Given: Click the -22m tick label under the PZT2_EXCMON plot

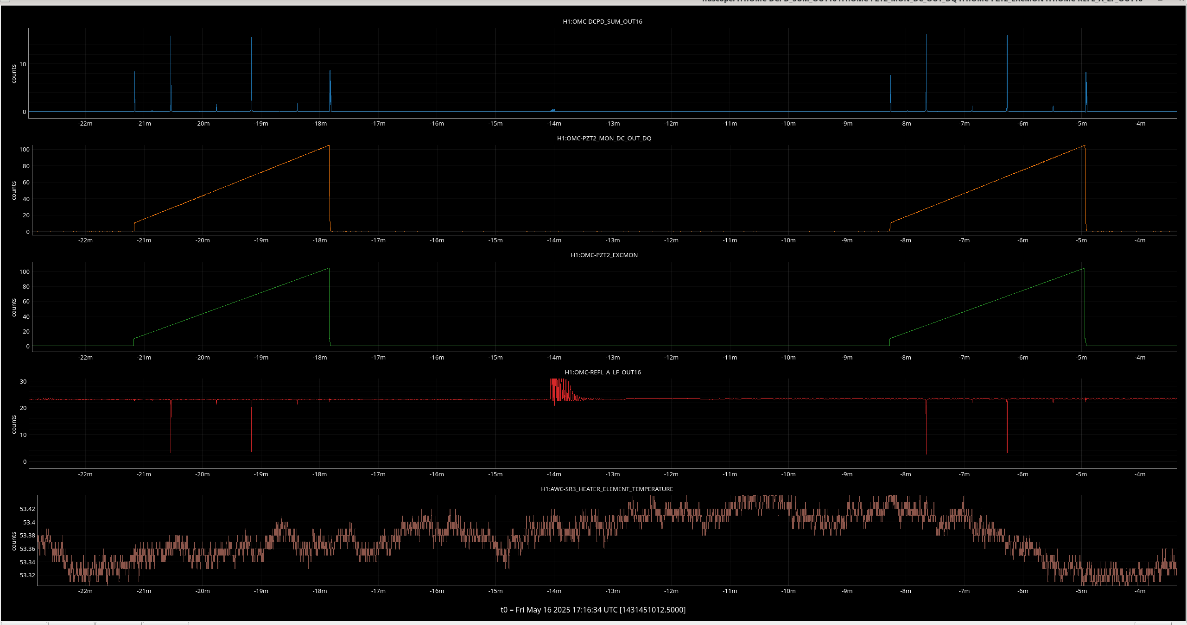Looking at the screenshot, I should (x=85, y=358).
